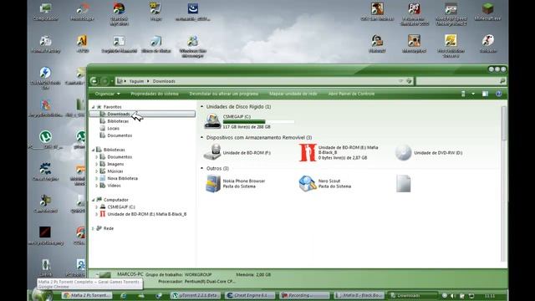Open the Format Factory desktop shortcut
This screenshot has height=301, width=535.
(45, 43)
